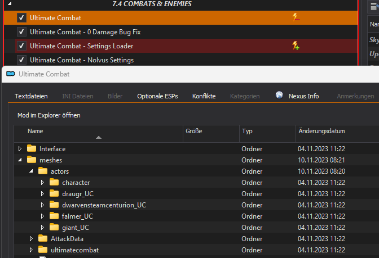Click the conflict lightning icon on the Ultimate Combat row
Screen dimensions: 379x258
click(296, 17)
